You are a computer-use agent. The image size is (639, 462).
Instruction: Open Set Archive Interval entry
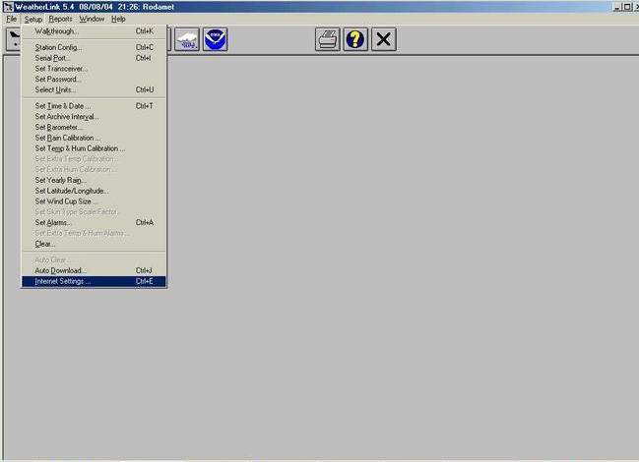click(x=94, y=116)
